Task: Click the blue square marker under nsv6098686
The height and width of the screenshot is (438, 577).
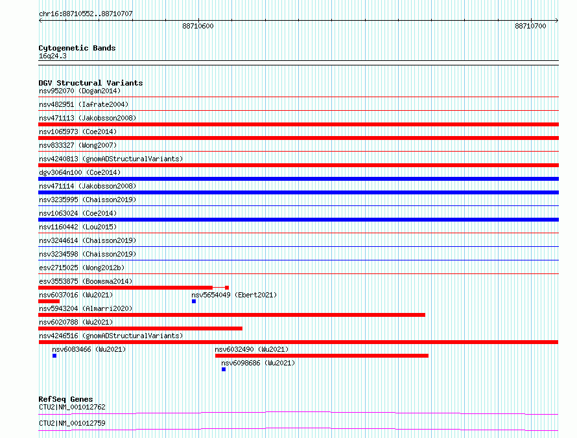Action: pyautogui.click(x=224, y=369)
